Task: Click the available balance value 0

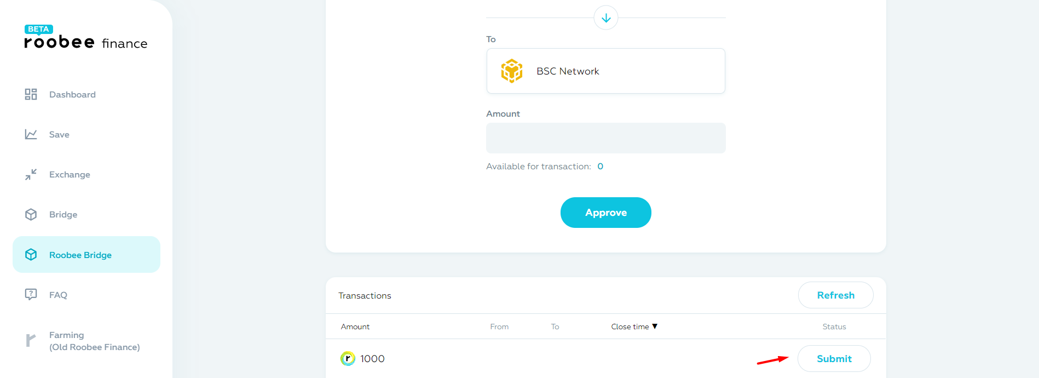Action: click(x=601, y=167)
